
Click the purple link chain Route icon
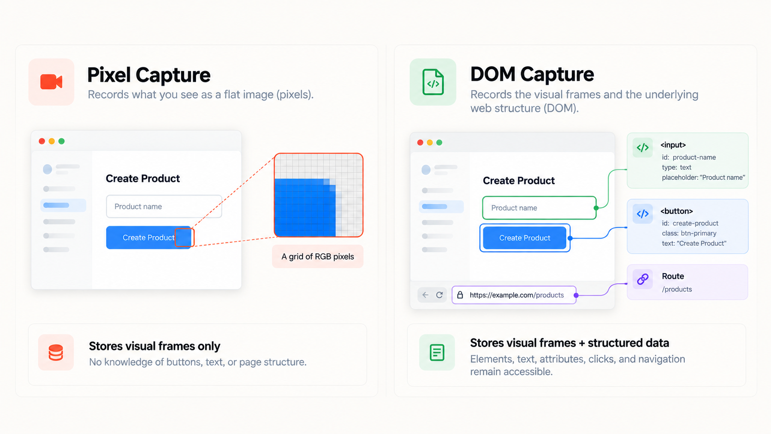point(642,279)
